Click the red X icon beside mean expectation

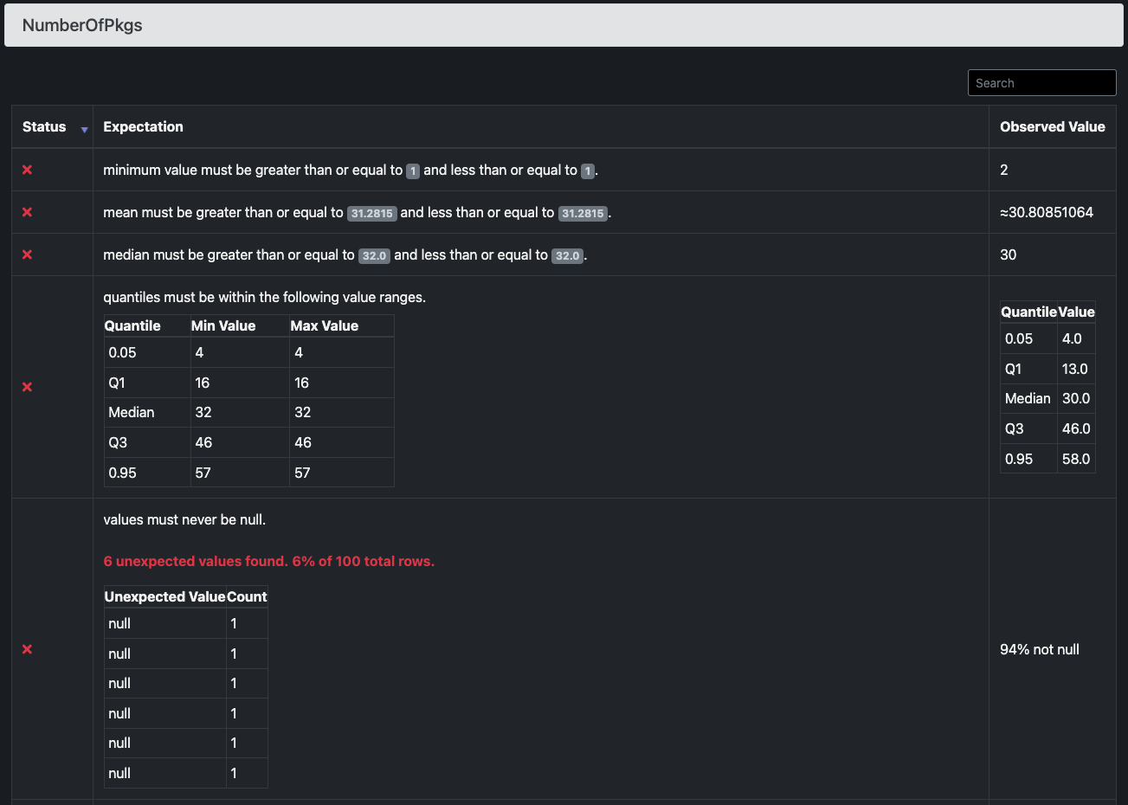click(x=27, y=212)
